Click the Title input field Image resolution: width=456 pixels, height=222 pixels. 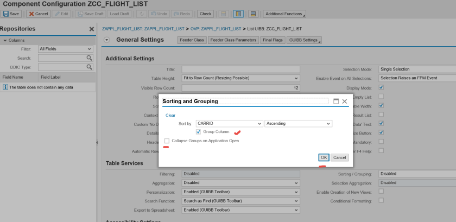coord(240,69)
